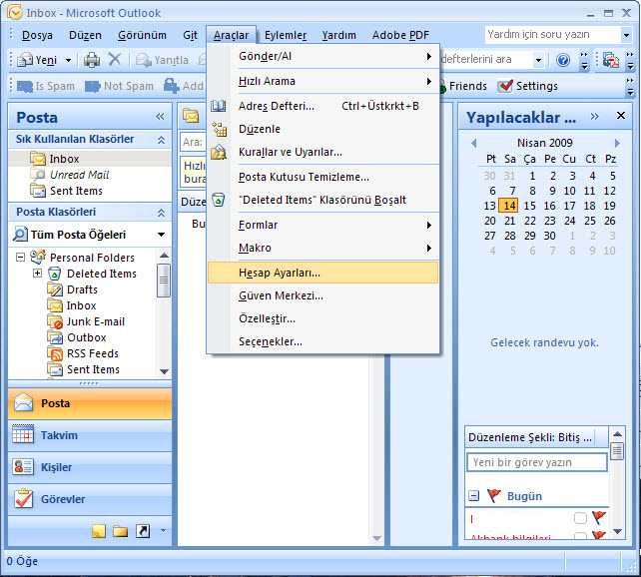Open the Formlar submenu

(322, 225)
